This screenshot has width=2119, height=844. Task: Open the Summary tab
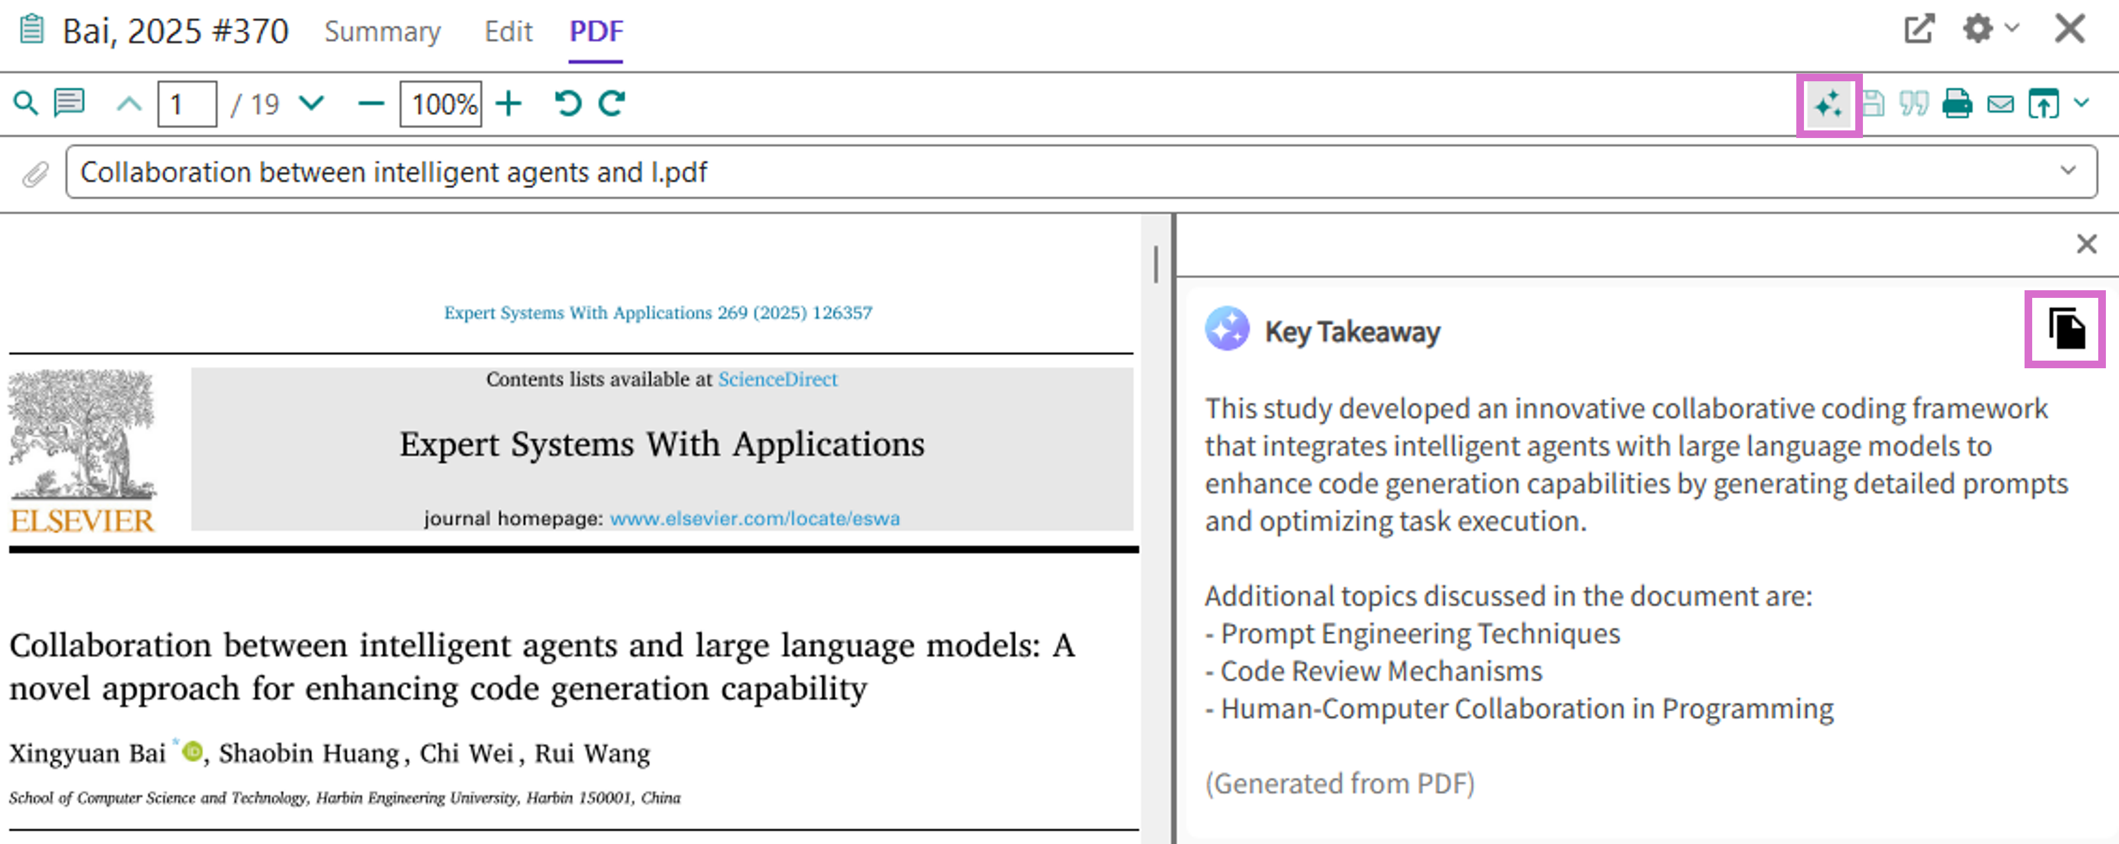coord(383,31)
